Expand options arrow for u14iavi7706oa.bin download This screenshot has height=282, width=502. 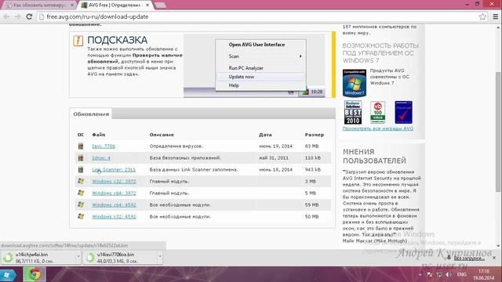click(160, 256)
